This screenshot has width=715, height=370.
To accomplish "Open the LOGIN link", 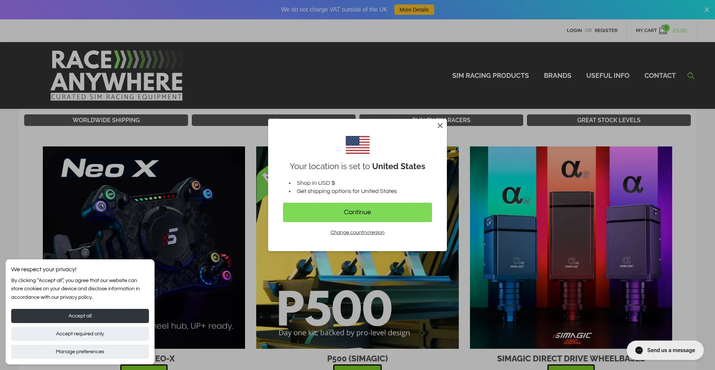I will [574, 31].
